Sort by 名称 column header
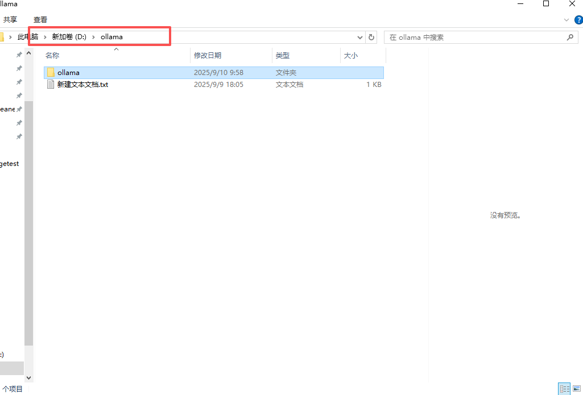 [117, 55]
